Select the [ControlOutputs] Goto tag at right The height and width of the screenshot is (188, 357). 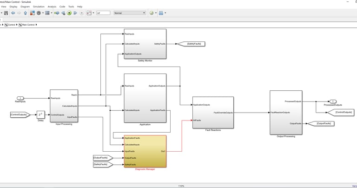tap(340, 112)
